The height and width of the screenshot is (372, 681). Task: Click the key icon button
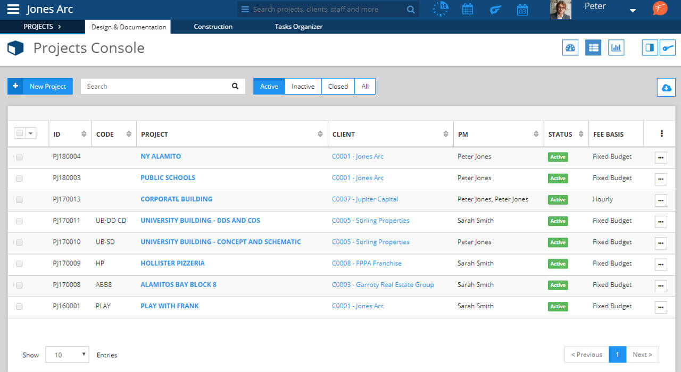pyautogui.click(x=667, y=48)
